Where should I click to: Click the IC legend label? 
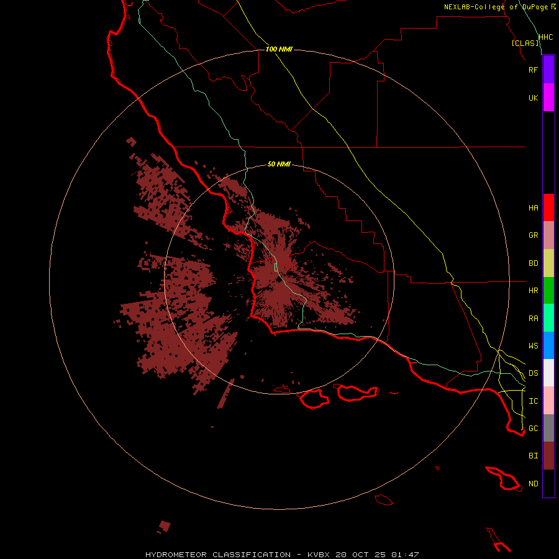pos(533,401)
